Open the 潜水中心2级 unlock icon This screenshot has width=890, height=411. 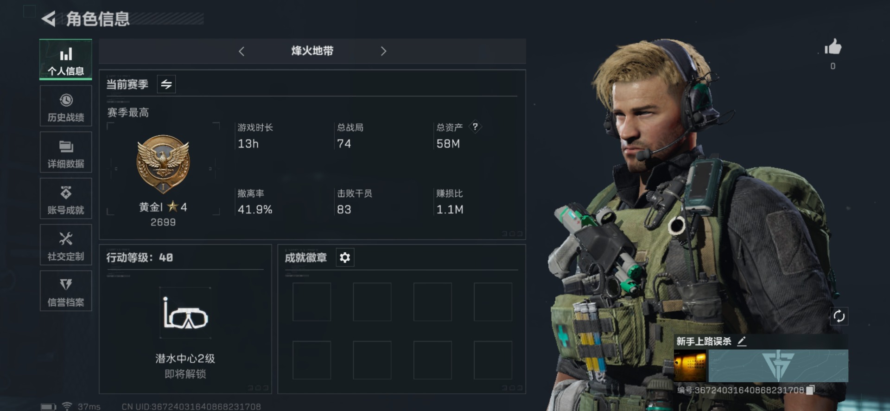(185, 313)
